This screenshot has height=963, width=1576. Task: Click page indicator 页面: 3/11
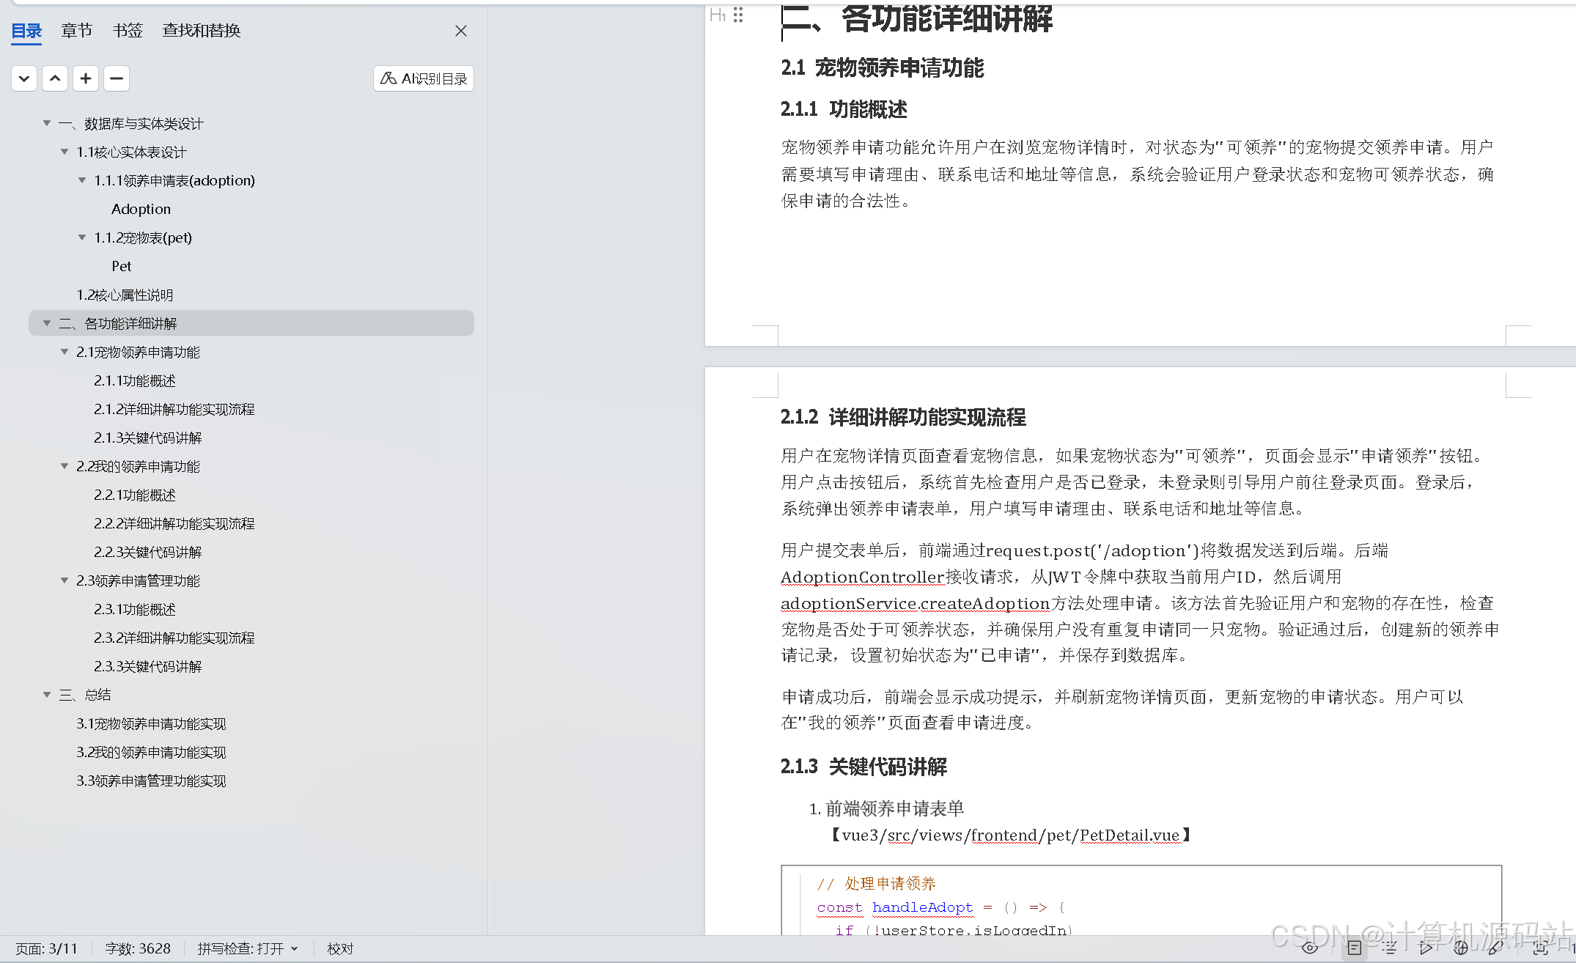click(46, 949)
